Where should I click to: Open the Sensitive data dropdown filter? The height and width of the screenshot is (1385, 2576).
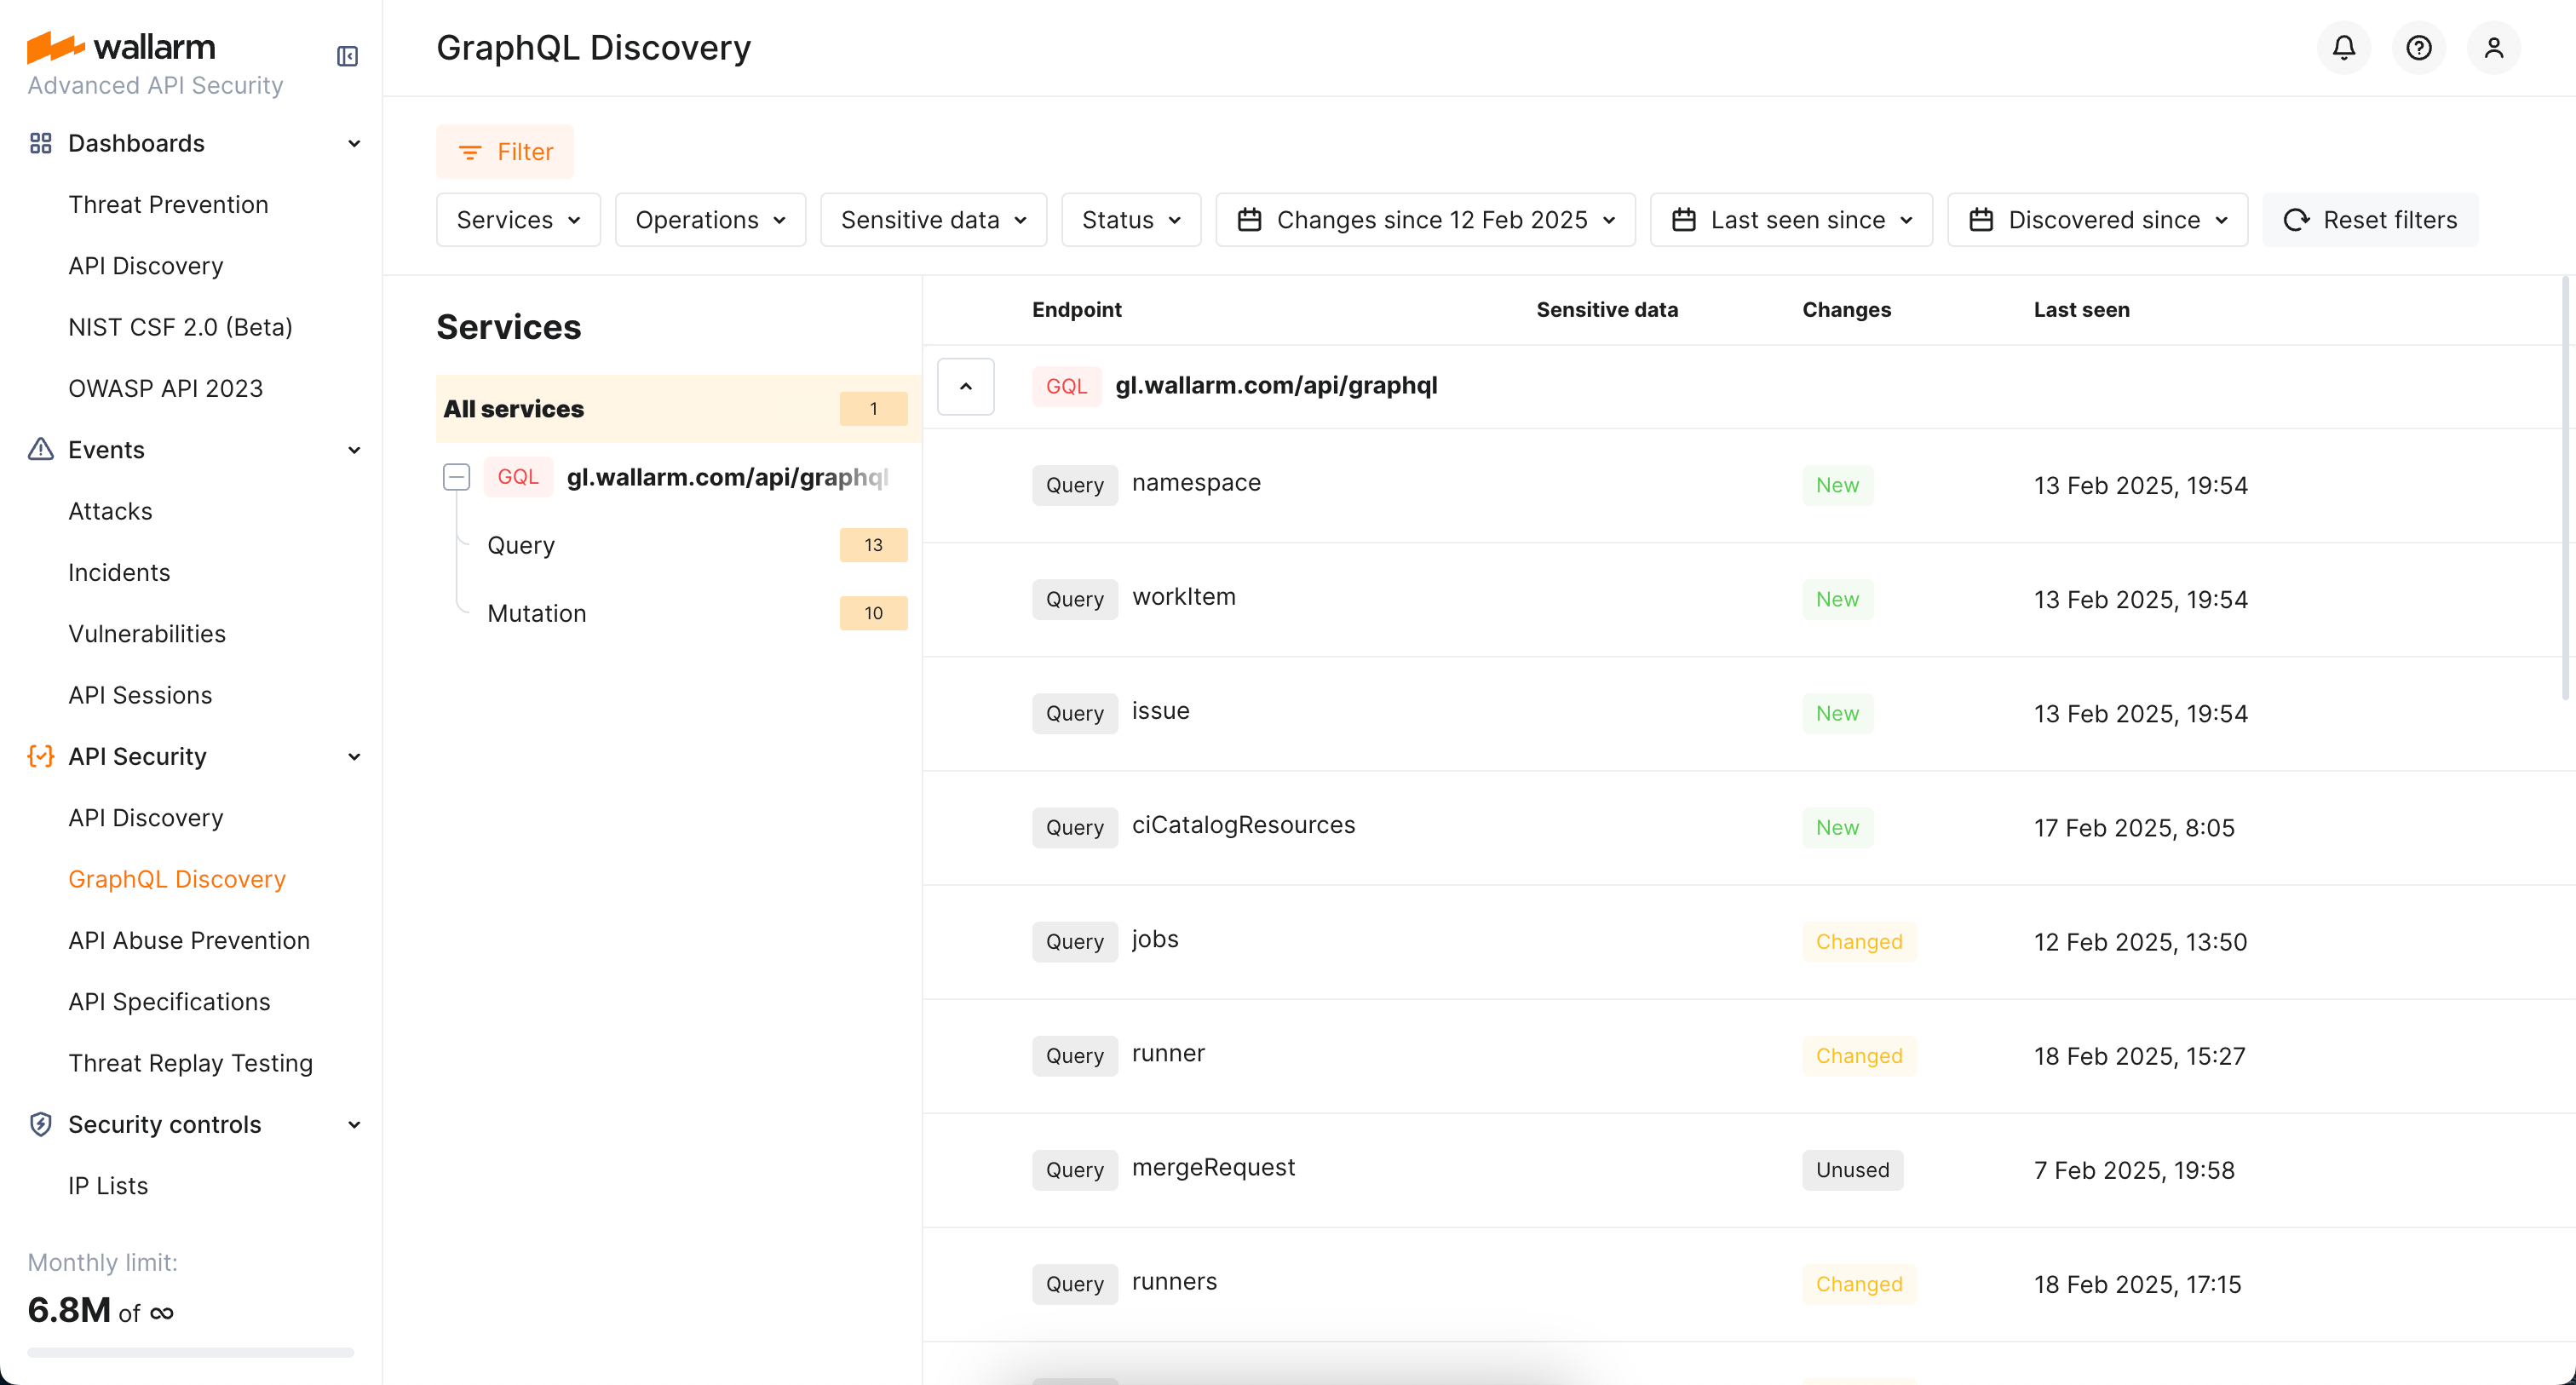932,220
